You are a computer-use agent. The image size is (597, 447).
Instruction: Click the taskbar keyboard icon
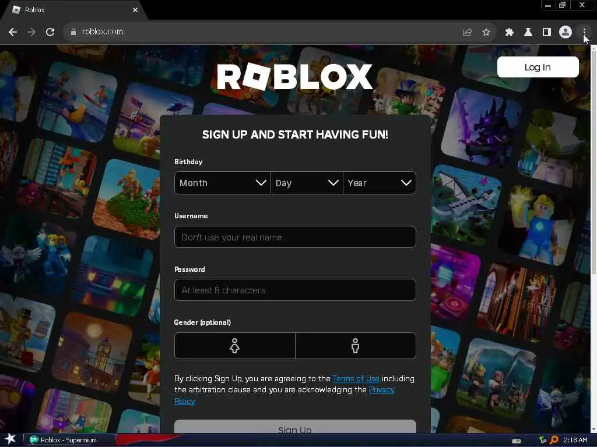[x=517, y=441]
